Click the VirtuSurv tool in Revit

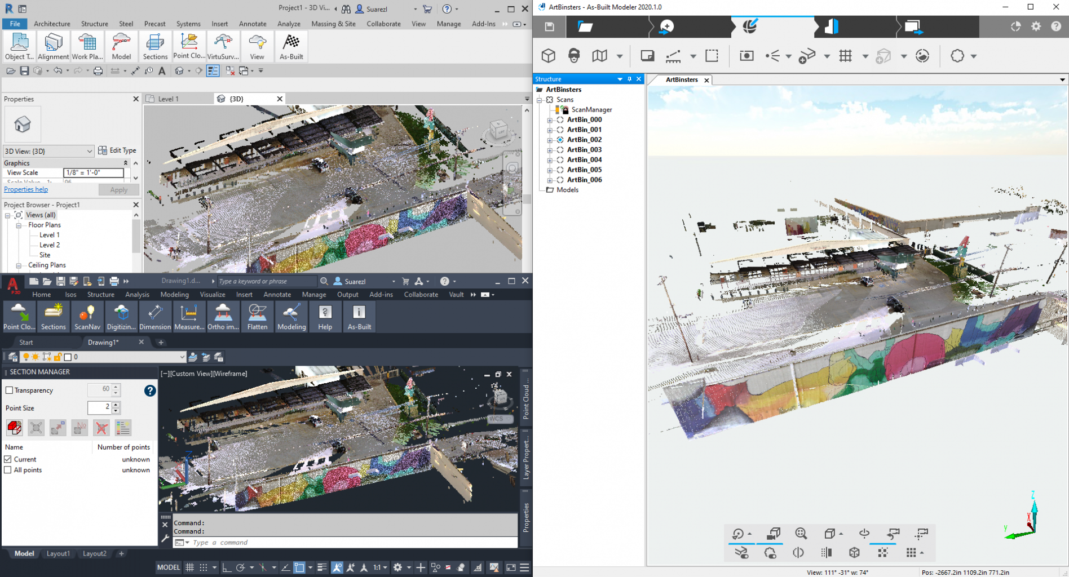[x=223, y=46]
